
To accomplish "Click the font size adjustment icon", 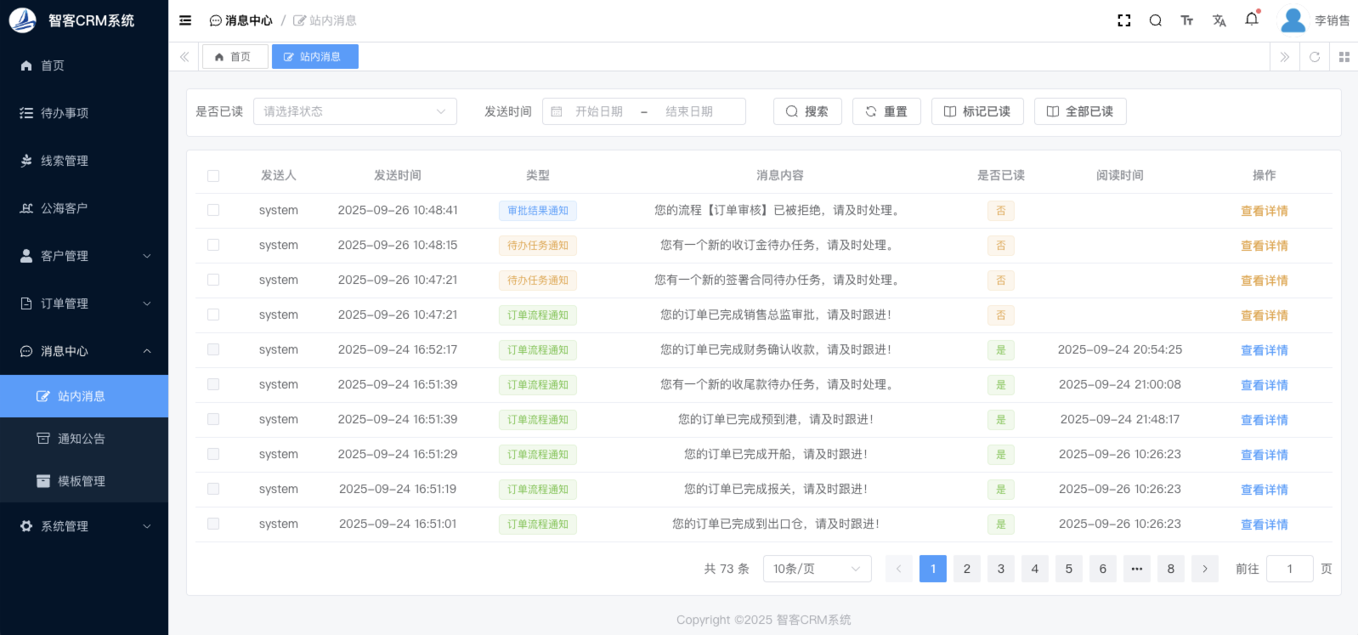I will tap(1186, 20).
